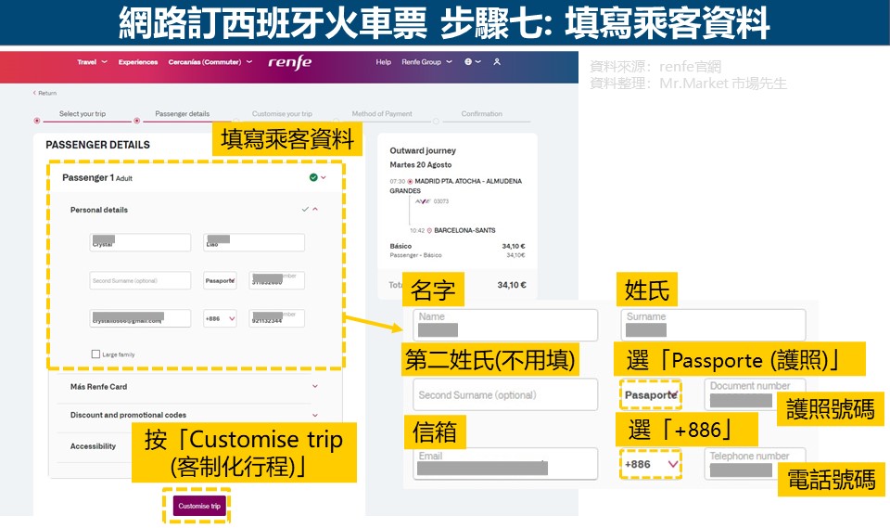This screenshot has height=528, width=890.
Task: Open the Travel menu
Action: click(92, 62)
